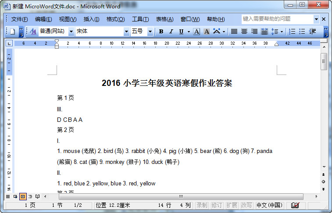Switch to Reading Layout view
Image resolution: width=332 pixels, height=213 pixels.
coord(37,196)
